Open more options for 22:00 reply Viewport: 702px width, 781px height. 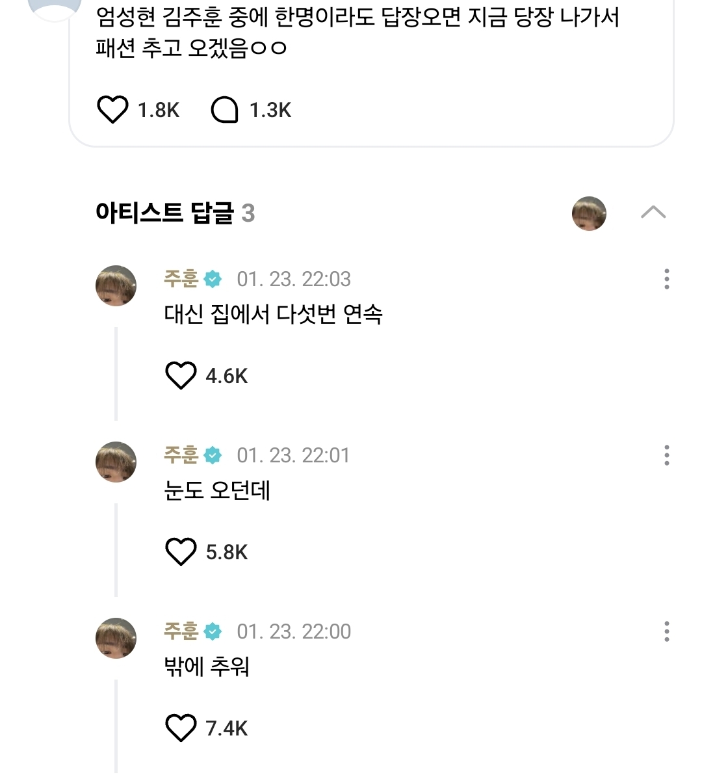point(666,631)
